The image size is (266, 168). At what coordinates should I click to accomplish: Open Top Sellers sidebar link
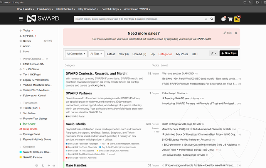29,113
